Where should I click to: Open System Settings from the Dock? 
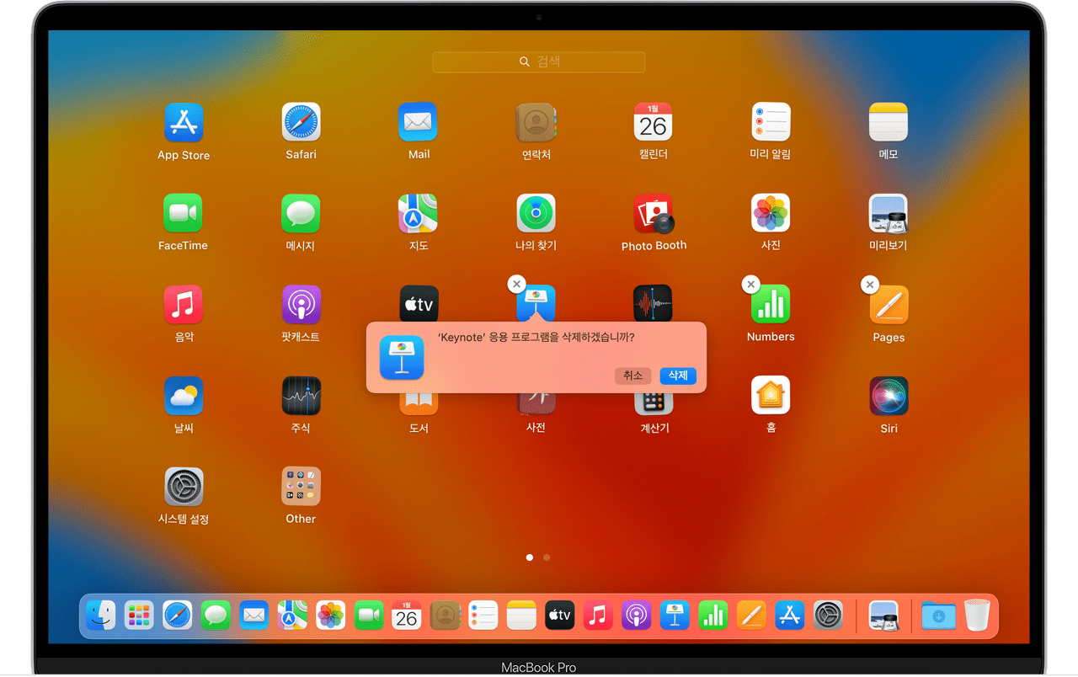[x=828, y=615]
